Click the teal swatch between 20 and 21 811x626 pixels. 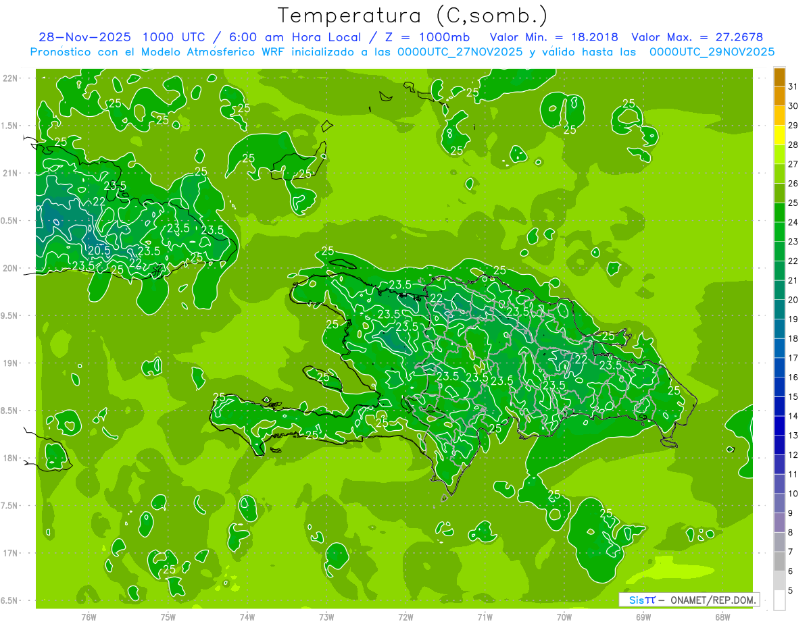pos(779,290)
